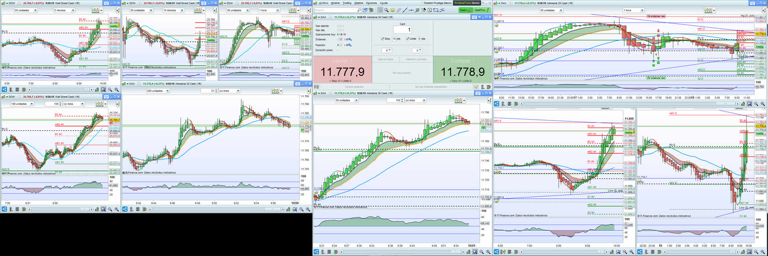The width and height of the screenshot is (768, 256).
Task: Toggle the Stop checkbox in the order panel
Action: (x=382, y=39)
